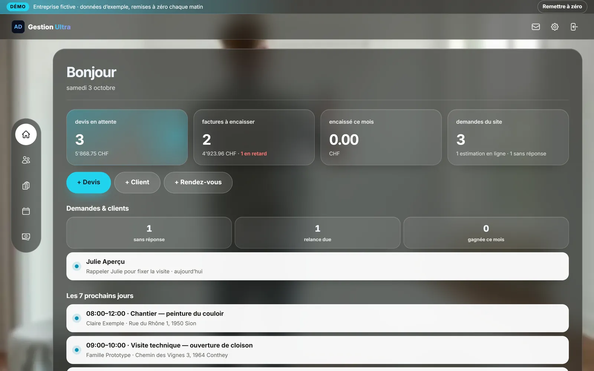
Task: Click the Bonjour greeting heading
Action: point(91,72)
